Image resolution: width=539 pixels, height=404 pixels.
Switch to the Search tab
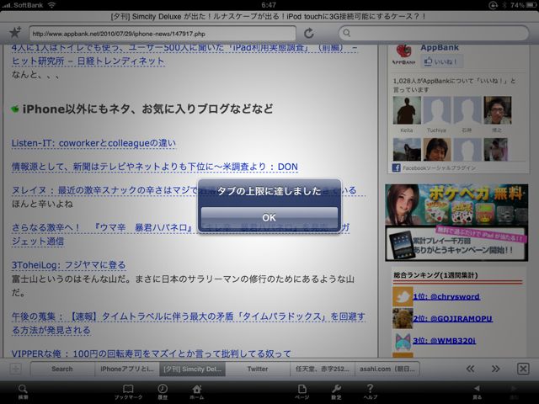click(62, 369)
